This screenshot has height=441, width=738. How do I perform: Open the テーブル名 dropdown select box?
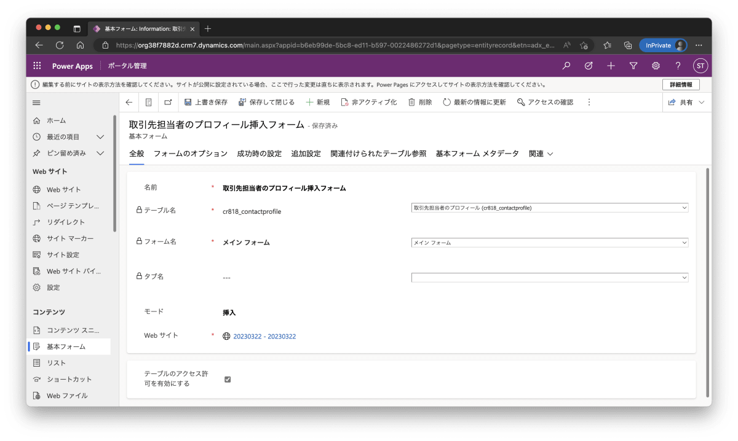click(550, 208)
